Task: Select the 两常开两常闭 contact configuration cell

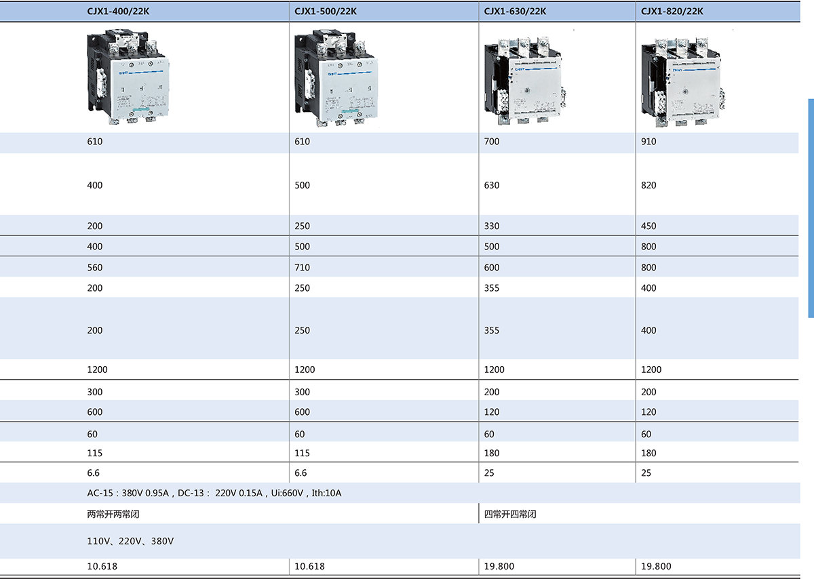Action: click(113, 514)
